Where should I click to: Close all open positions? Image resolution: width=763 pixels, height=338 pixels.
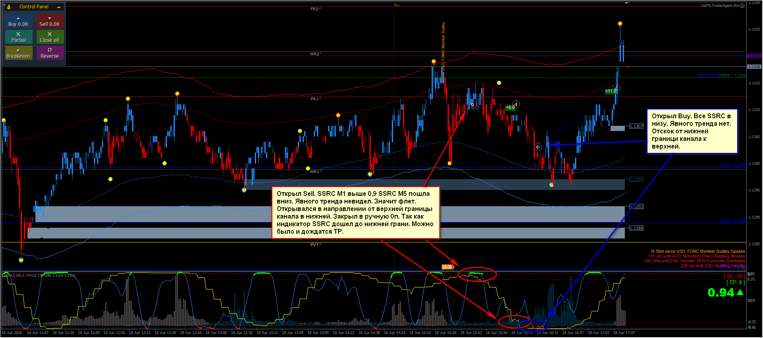point(50,37)
